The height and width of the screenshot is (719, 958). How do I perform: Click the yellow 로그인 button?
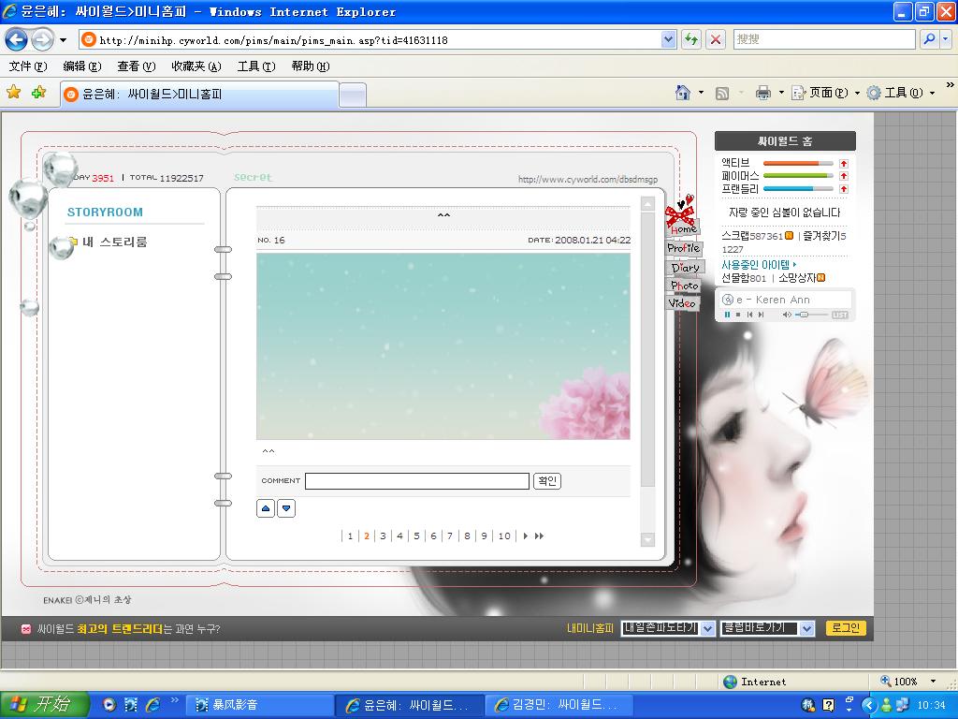[846, 628]
